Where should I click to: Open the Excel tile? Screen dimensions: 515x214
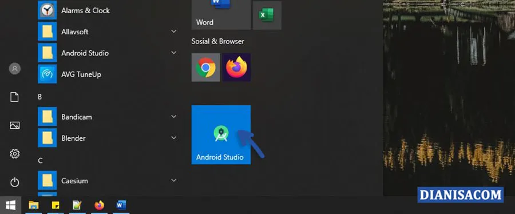pos(267,15)
